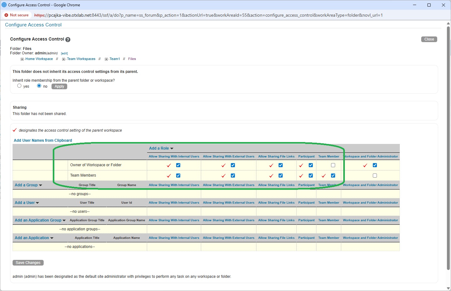This screenshot has width=451, height=291.
Task: Click the Close button
Action: tap(429, 39)
